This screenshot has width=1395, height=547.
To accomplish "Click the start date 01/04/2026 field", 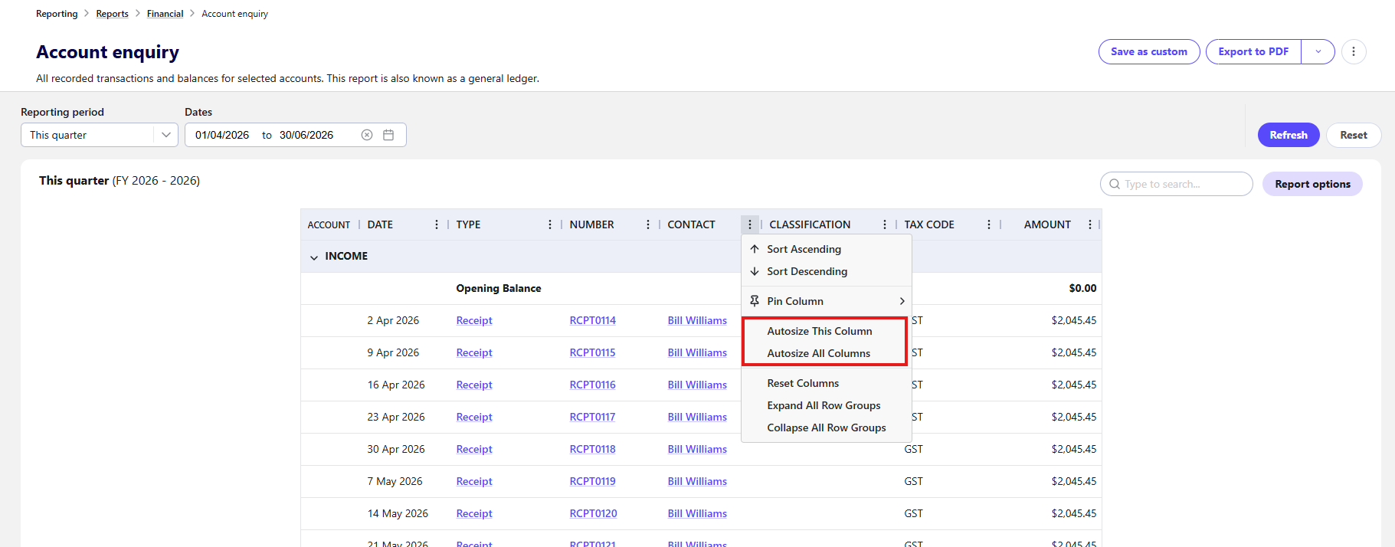I will point(222,135).
